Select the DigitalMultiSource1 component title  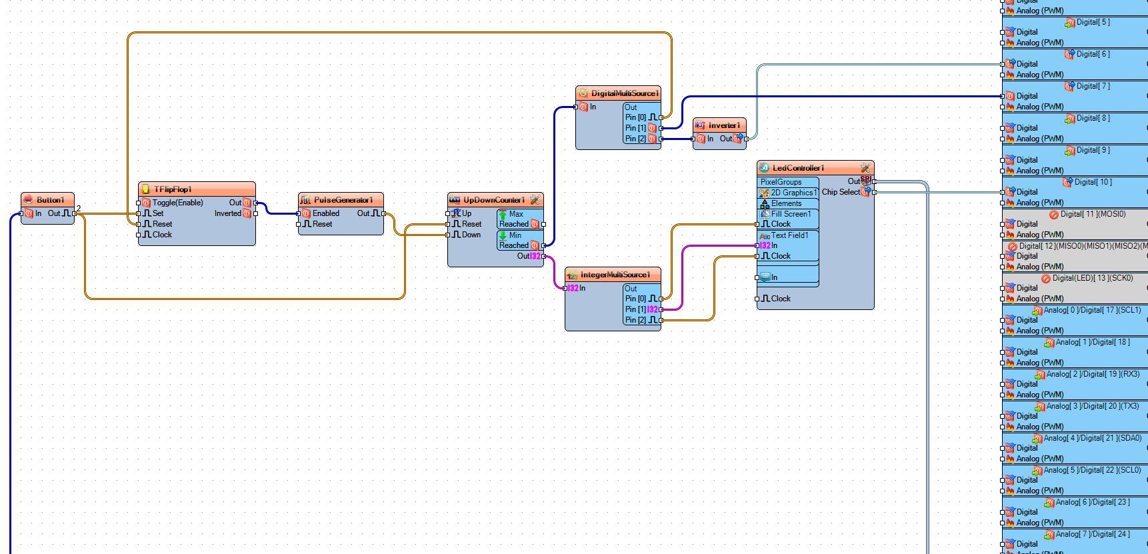pos(625,93)
